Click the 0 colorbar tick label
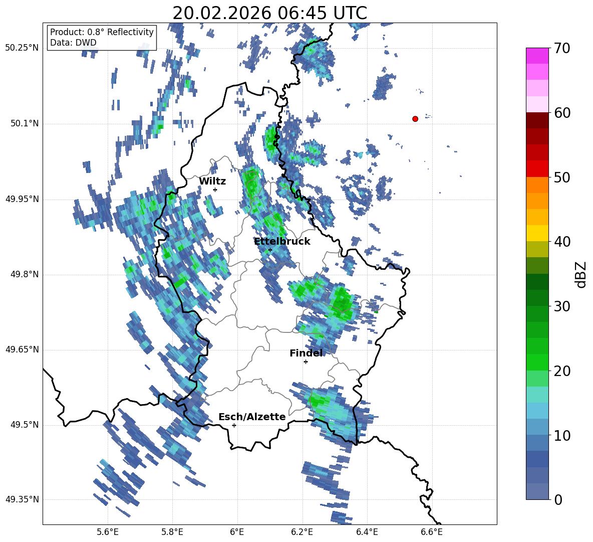This screenshot has height=542, width=593. [558, 499]
